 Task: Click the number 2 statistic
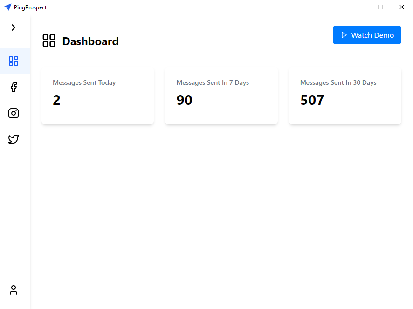pyautogui.click(x=56, y=100)
